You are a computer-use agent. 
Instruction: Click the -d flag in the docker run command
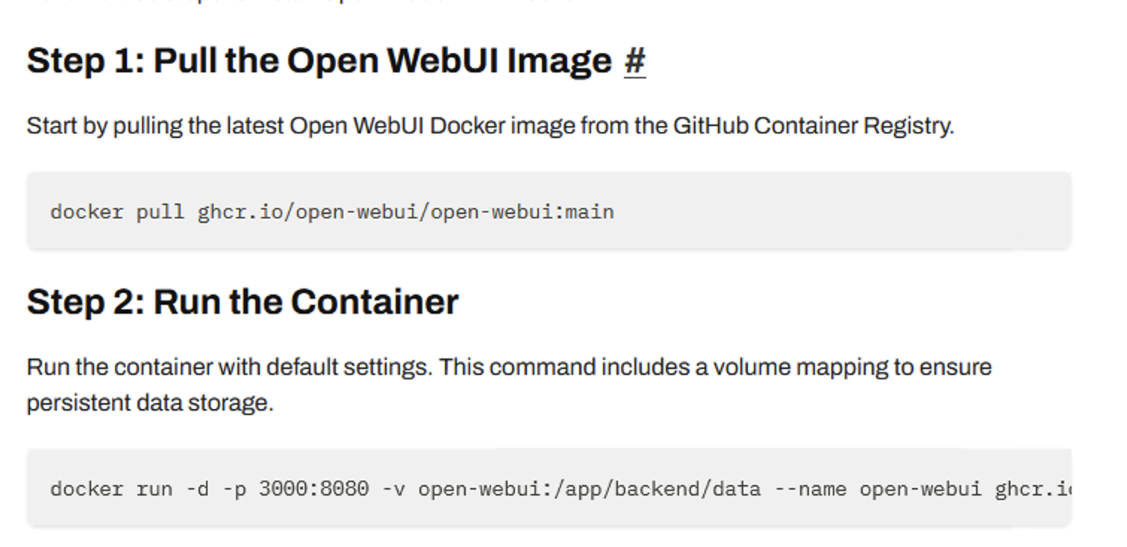(197, 490)
